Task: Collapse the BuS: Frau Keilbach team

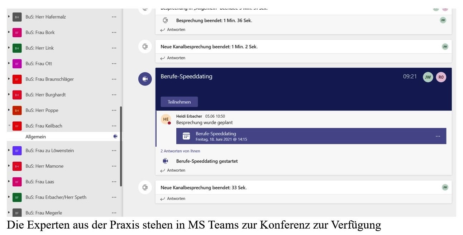Action: (9, 126)
